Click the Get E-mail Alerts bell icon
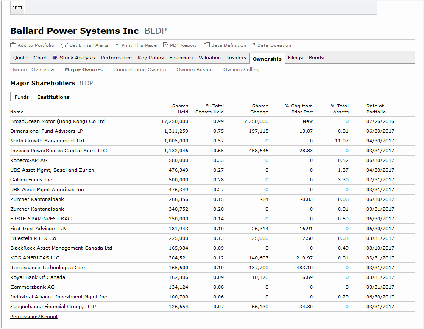The image size is (424, 329). point(64,45)
